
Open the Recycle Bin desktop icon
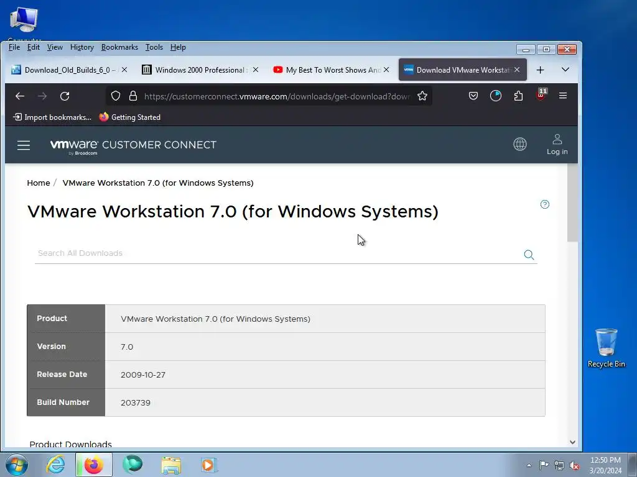[x=606, y=348]
